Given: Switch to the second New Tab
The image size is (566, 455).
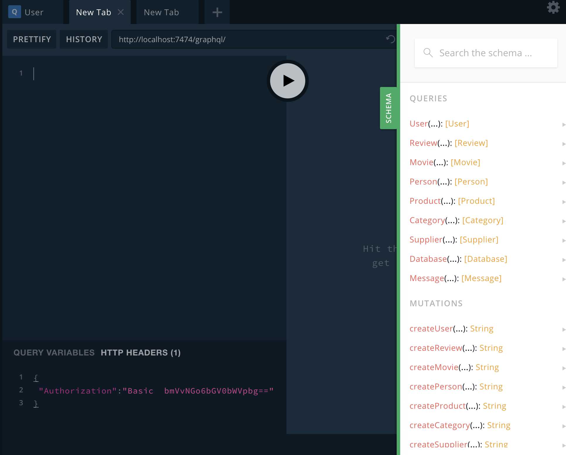Looking at the screenshot, I should pos(161,12).
